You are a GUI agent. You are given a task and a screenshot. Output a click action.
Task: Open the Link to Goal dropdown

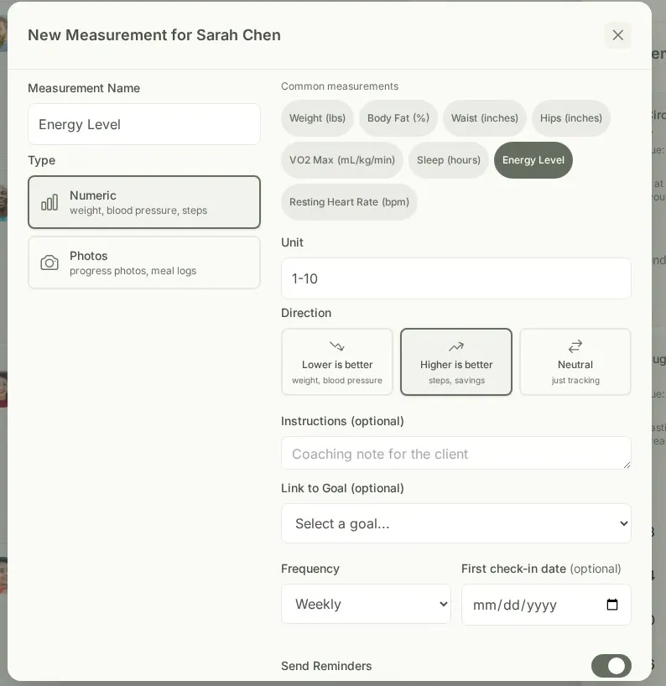[456, 523]
